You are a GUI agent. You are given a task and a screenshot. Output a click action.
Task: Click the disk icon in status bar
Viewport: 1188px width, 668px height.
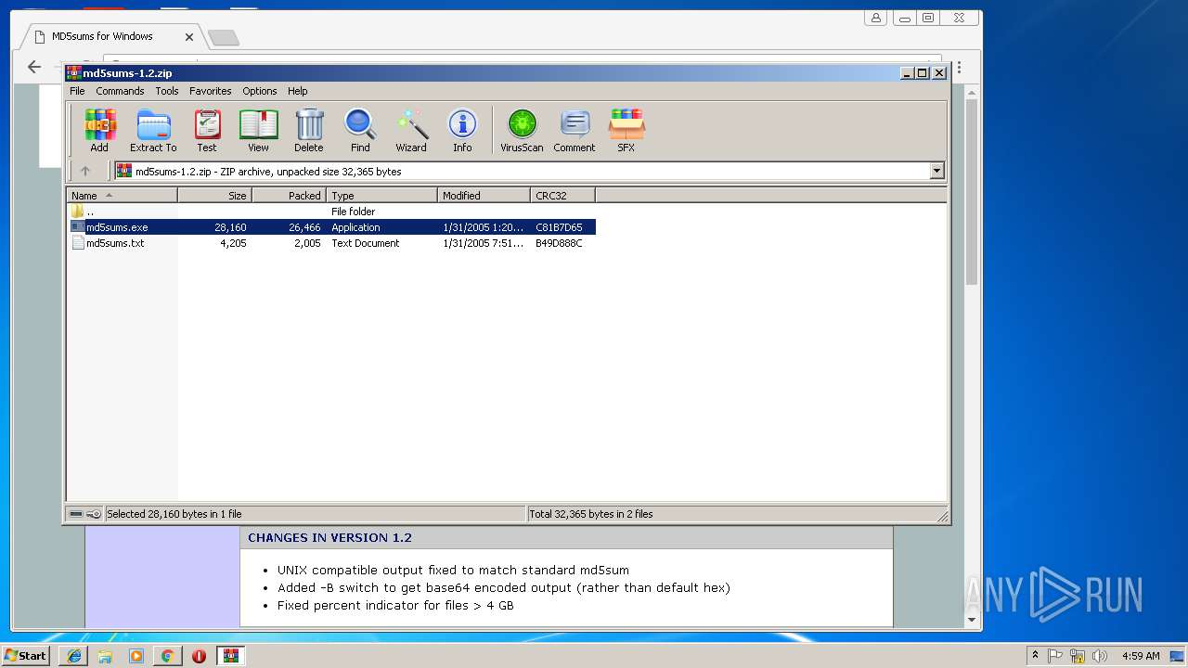click(x=76, y=514)
